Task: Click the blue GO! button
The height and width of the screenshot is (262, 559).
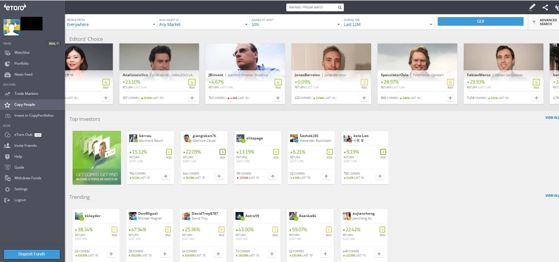Action: (x=480, y=21)
